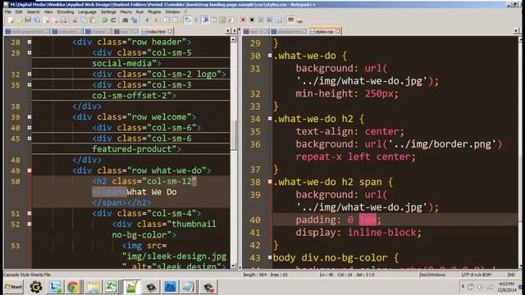Undo the last edit with the Undo icon
The width and height of the screenshot is (525, 295).
(x=105, y=20)
